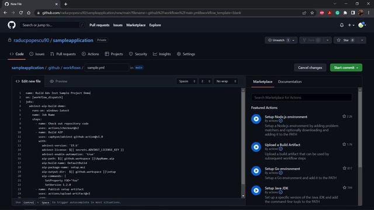Switch to the repository Issues tab

[37, 54]
